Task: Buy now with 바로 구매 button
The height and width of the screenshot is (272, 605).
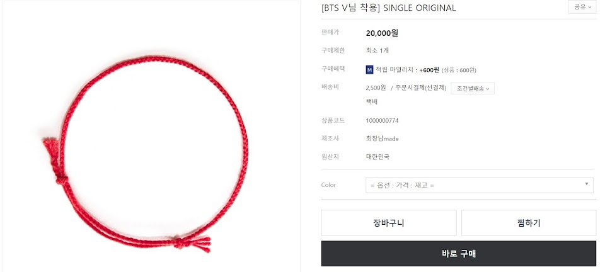Action: point(459,254)
